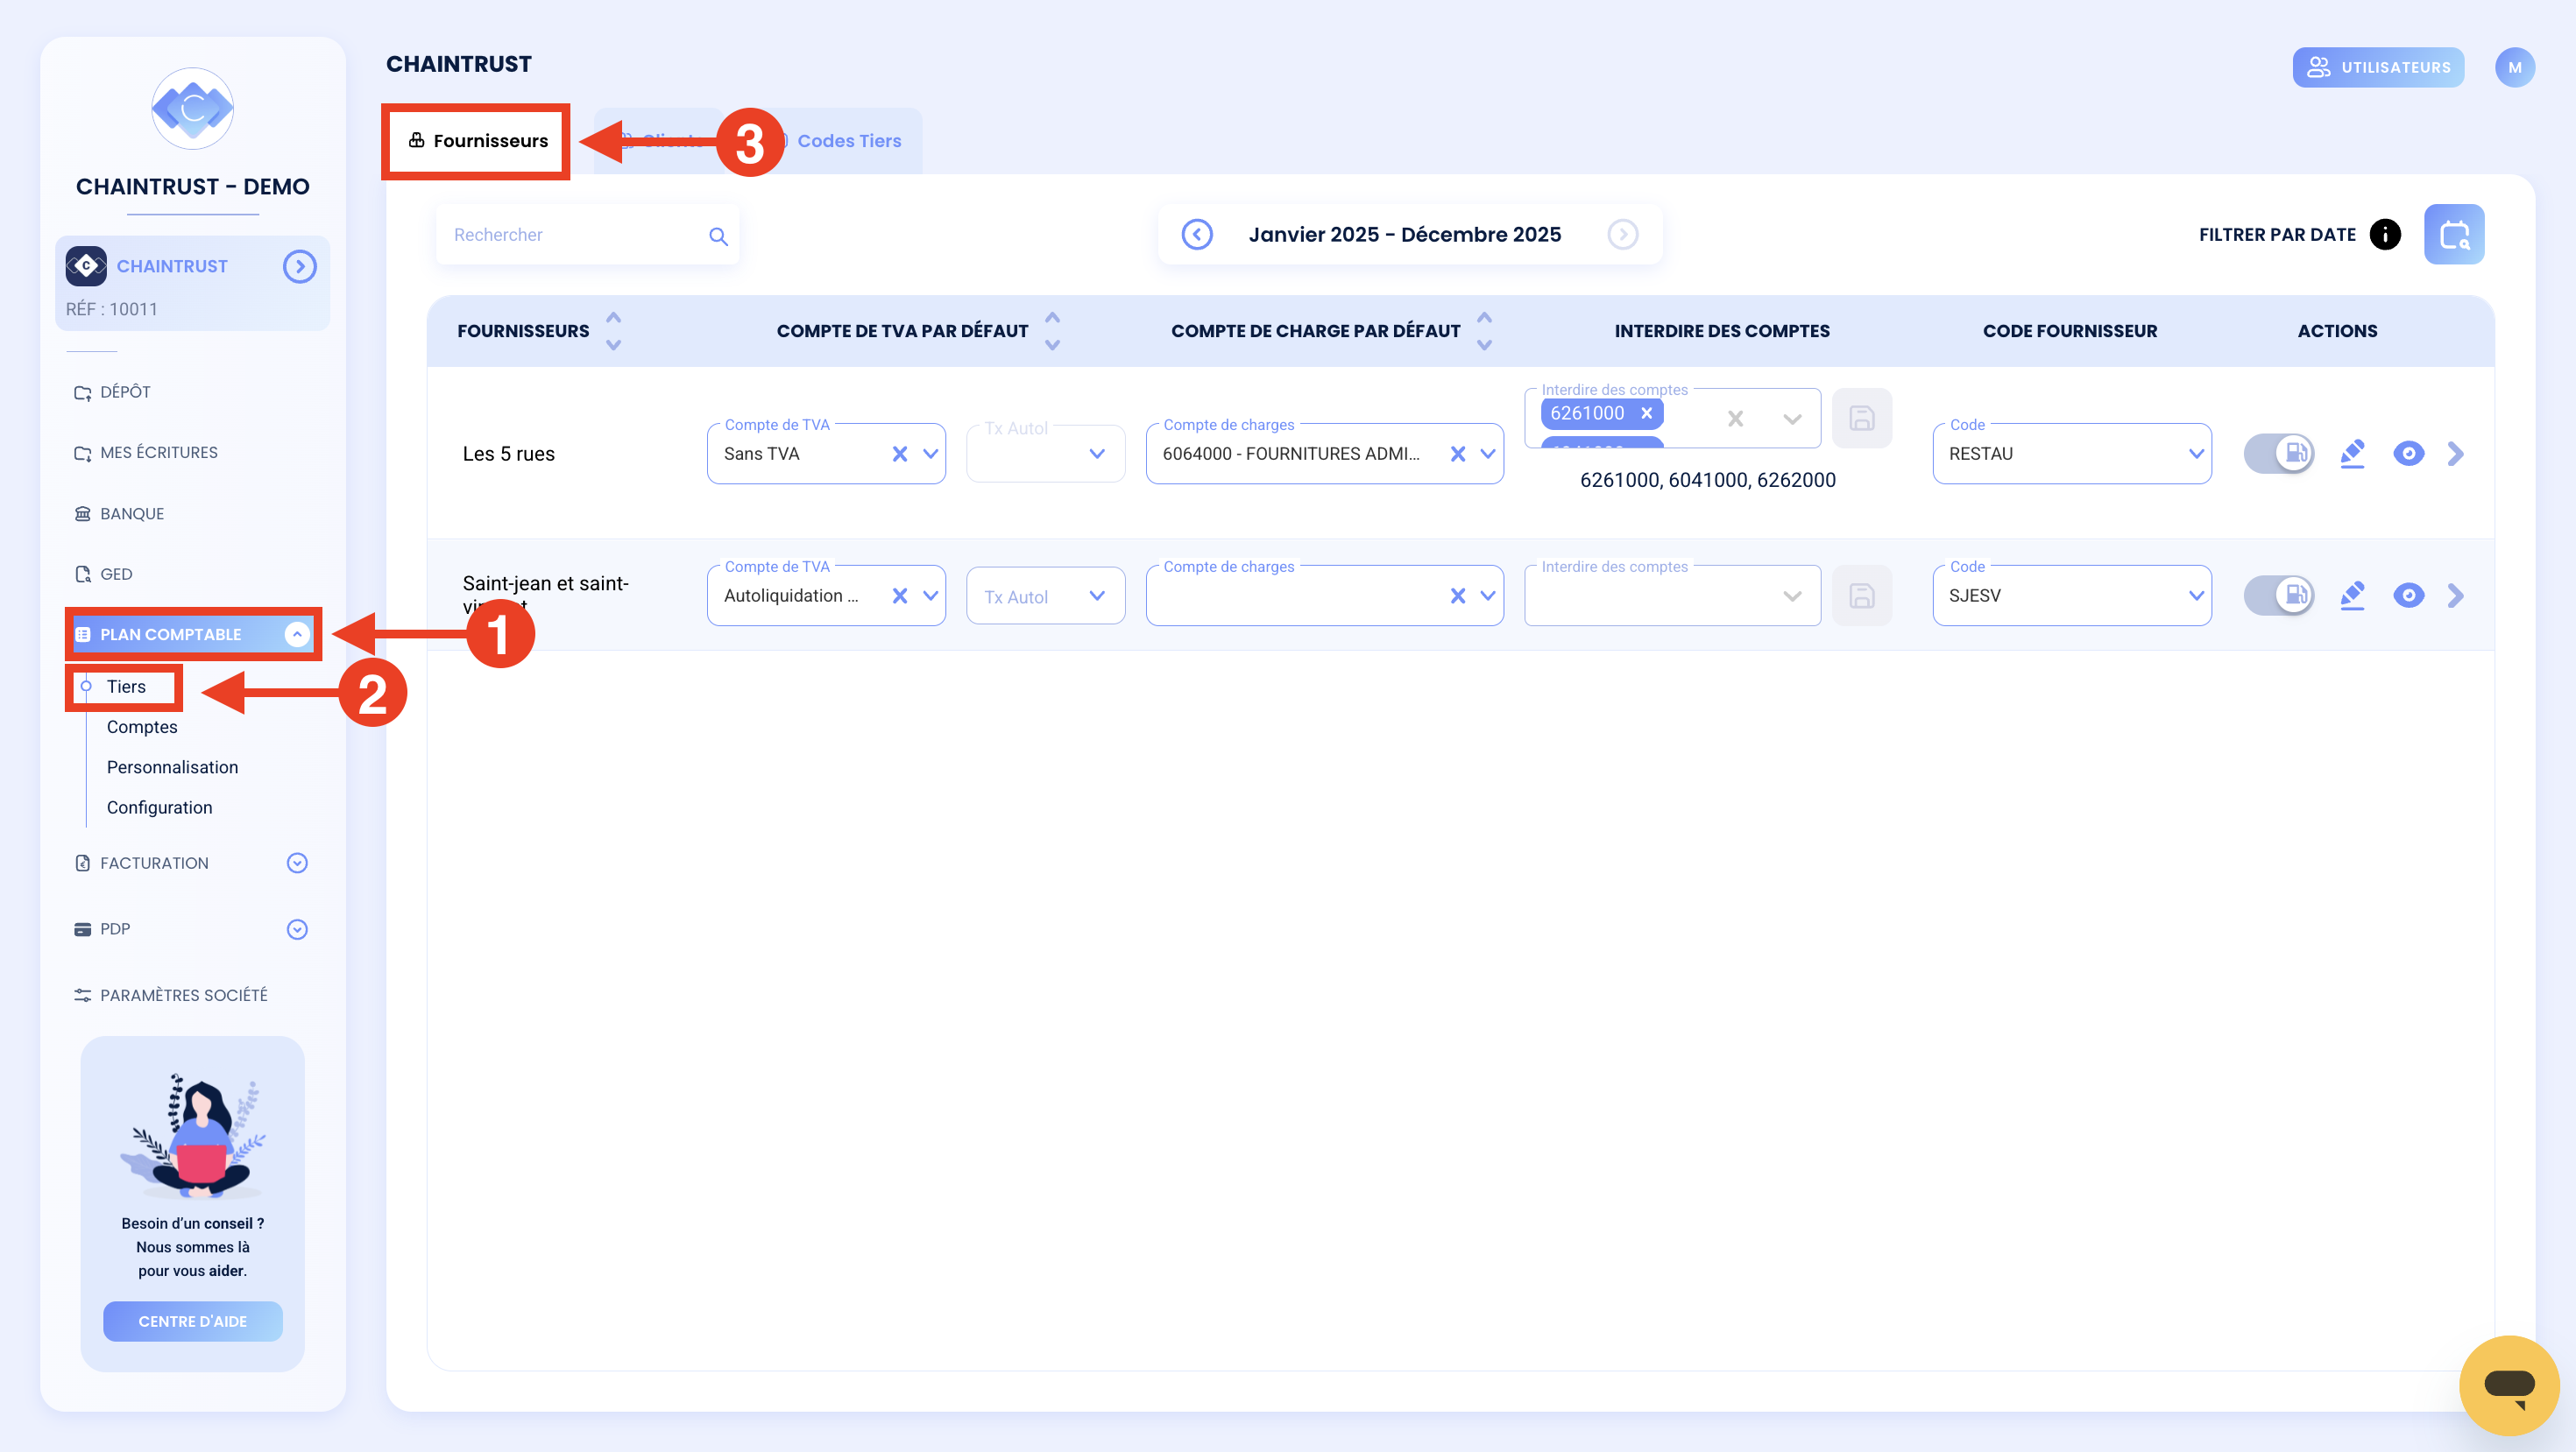This screenshot has height=1452, width=2576.
Task: View supplier Les 5 rues eye icon
Action: [x=2408, y=454]
